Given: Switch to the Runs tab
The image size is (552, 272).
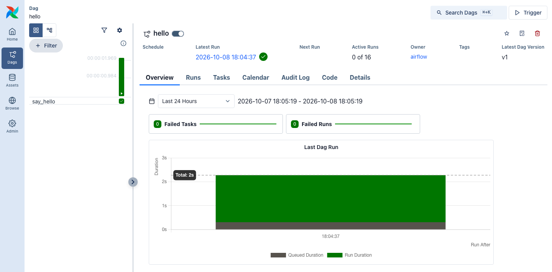Looking at the screenshot, I should [193, 77].
